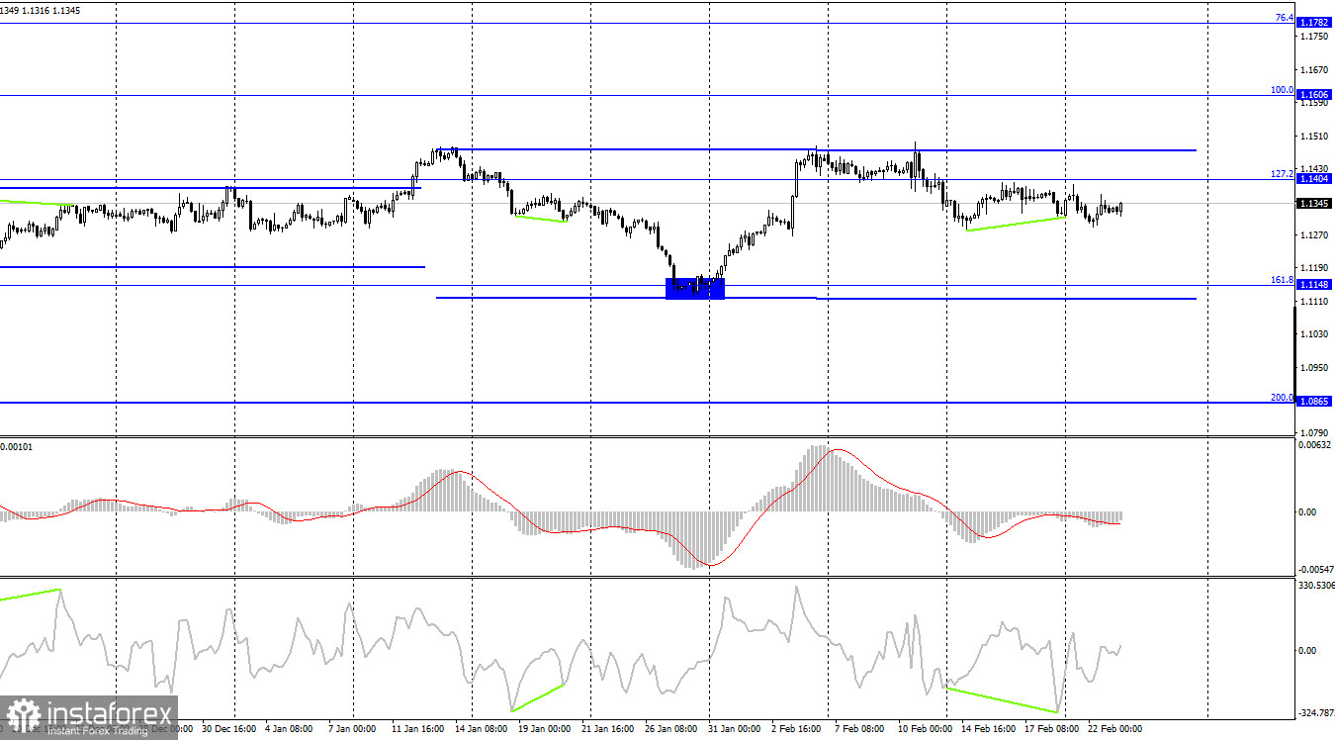Image resolution: width=1335 pixels, height=740 pixels.
Task: Click the 2 Feb 16:00 time label
Action: 794,729
